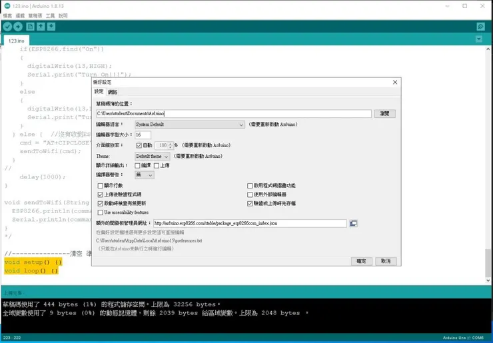Switch to the 網路 tab in preferences
Image resolution: width=493 pixels, height=343 pixels.
(112, 92)
